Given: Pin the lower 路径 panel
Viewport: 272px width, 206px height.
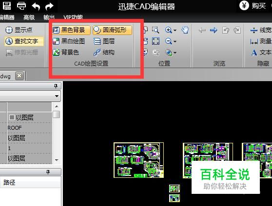Looking at the screenshot, I should (48, 172).
